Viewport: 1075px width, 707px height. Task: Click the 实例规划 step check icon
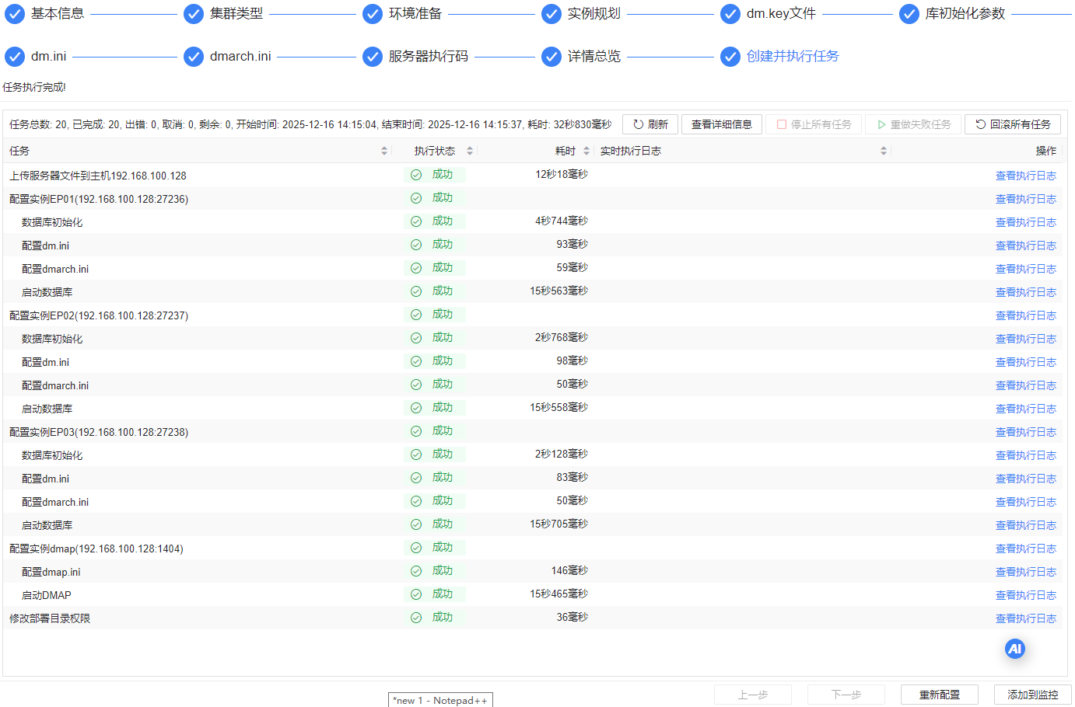[x=552, y=14]
